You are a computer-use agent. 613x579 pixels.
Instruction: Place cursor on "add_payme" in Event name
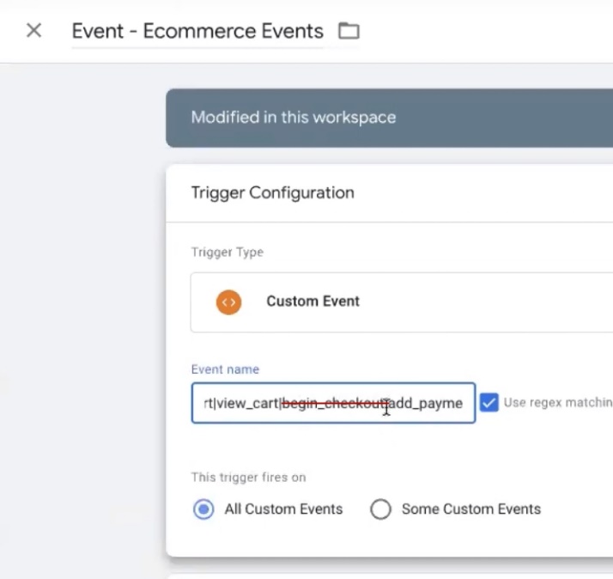[427, 404]
